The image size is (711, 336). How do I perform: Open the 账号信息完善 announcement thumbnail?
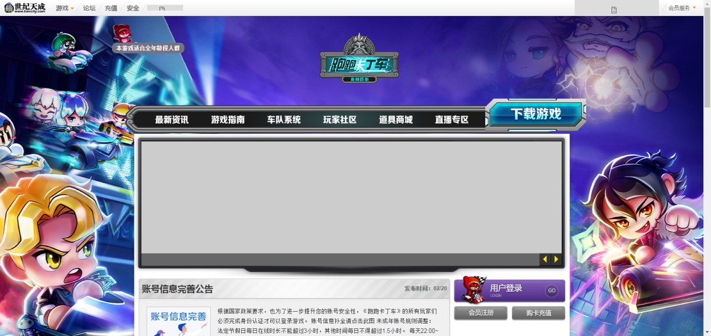(178, 321)
